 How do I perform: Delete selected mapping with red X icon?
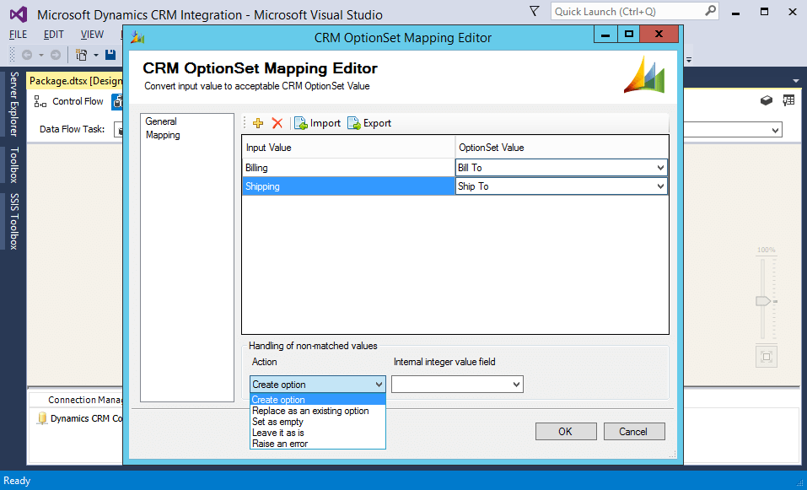[x=277, y=123]
